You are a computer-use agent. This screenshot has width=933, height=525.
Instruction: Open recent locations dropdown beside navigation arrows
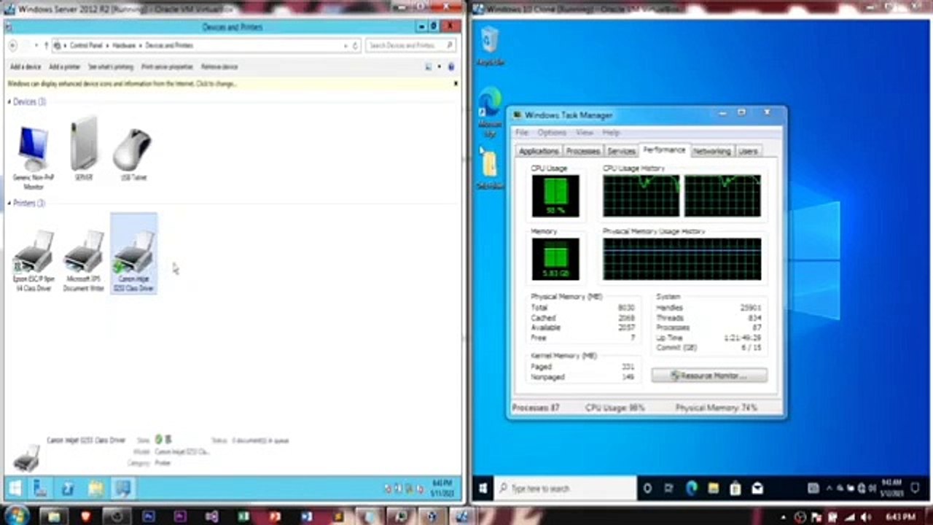[x=36, y=45]
